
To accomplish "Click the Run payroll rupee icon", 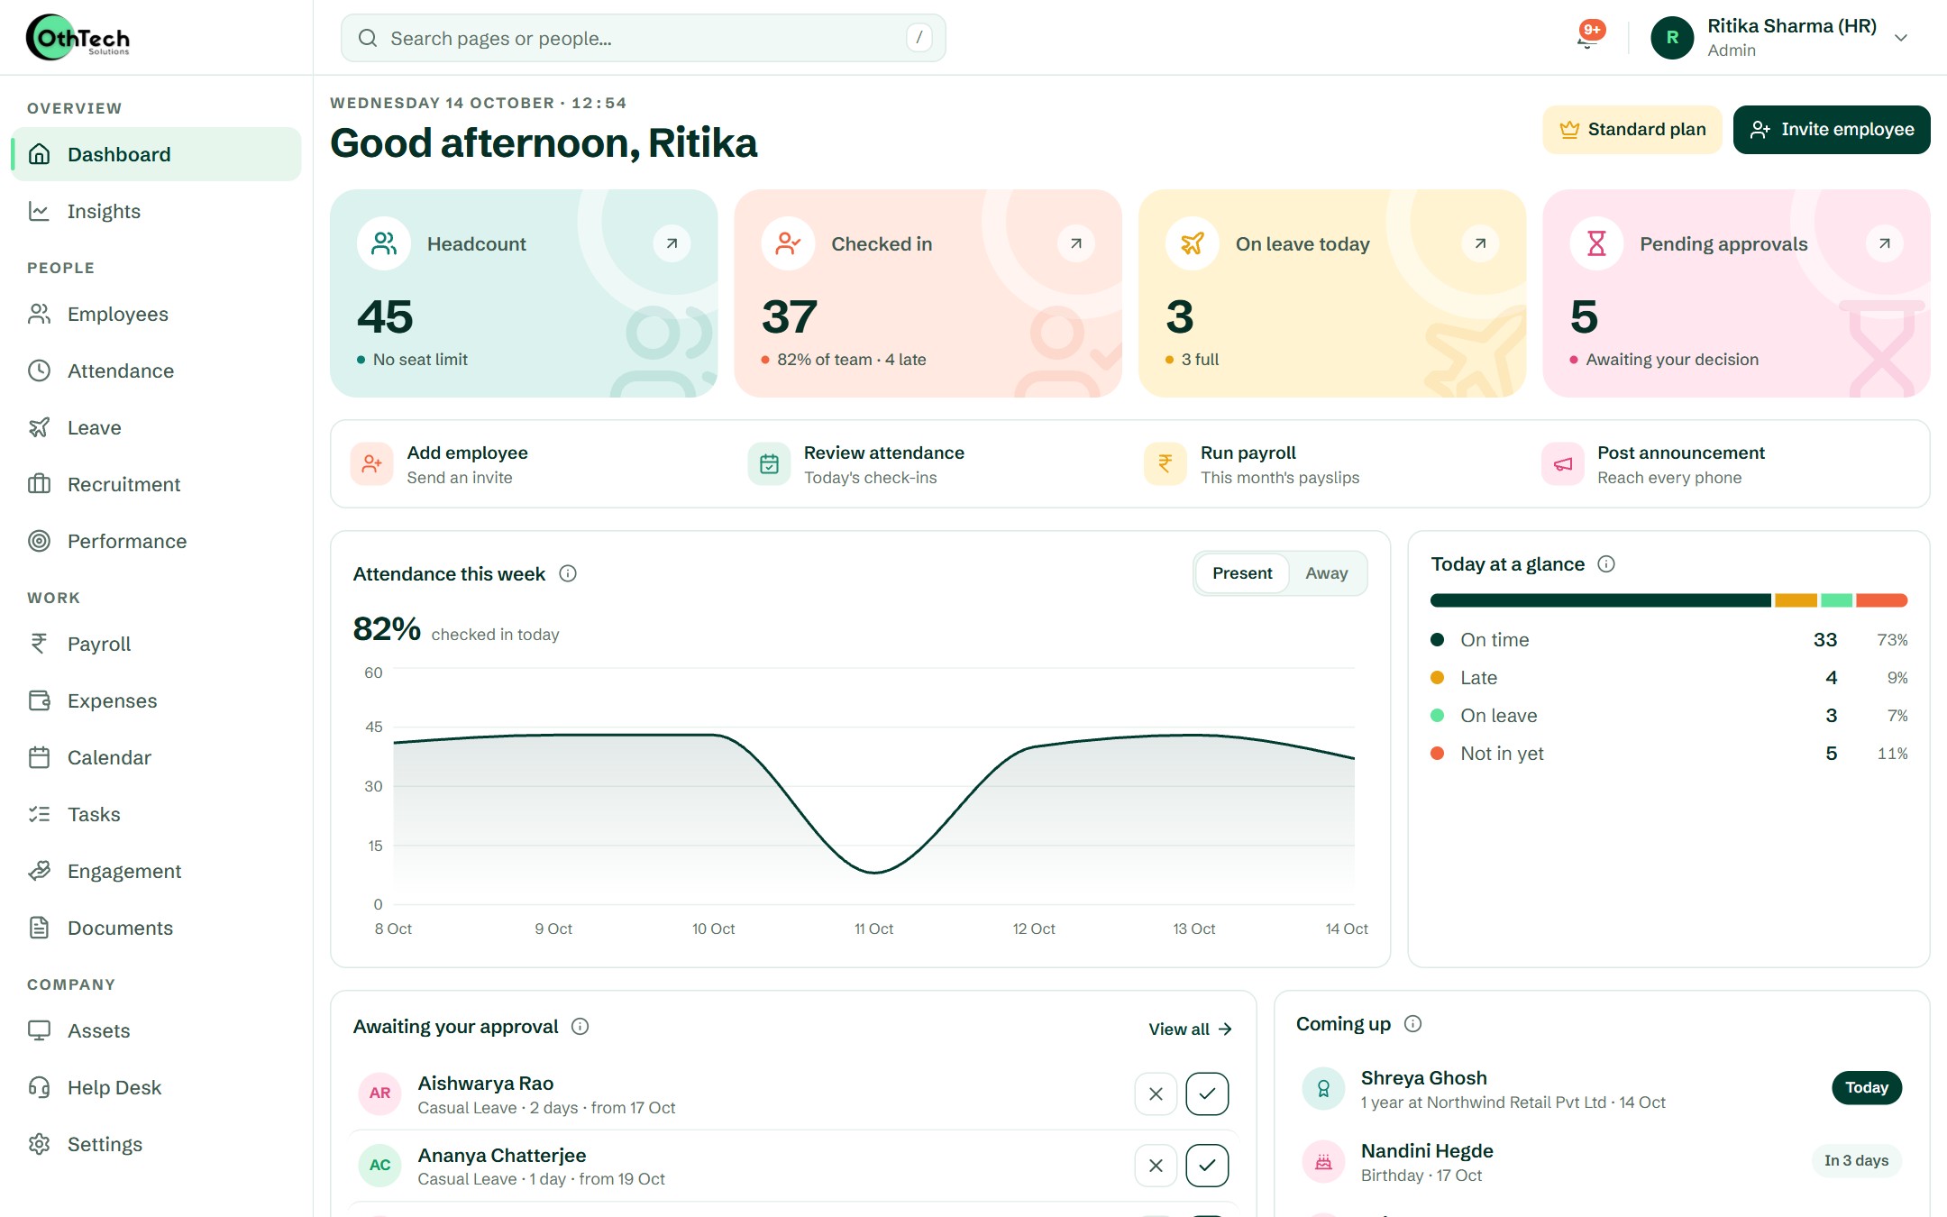I will (1165, 464).
